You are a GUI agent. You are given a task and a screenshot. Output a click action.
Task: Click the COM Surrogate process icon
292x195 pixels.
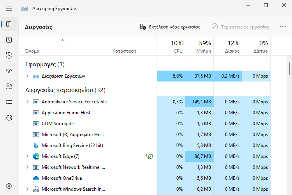coord(36,124)
